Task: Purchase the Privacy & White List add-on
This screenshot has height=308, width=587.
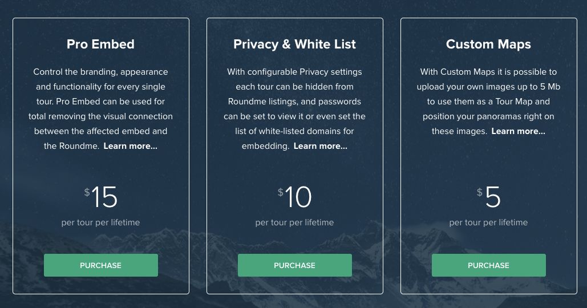Action: [x=294, y=265]
